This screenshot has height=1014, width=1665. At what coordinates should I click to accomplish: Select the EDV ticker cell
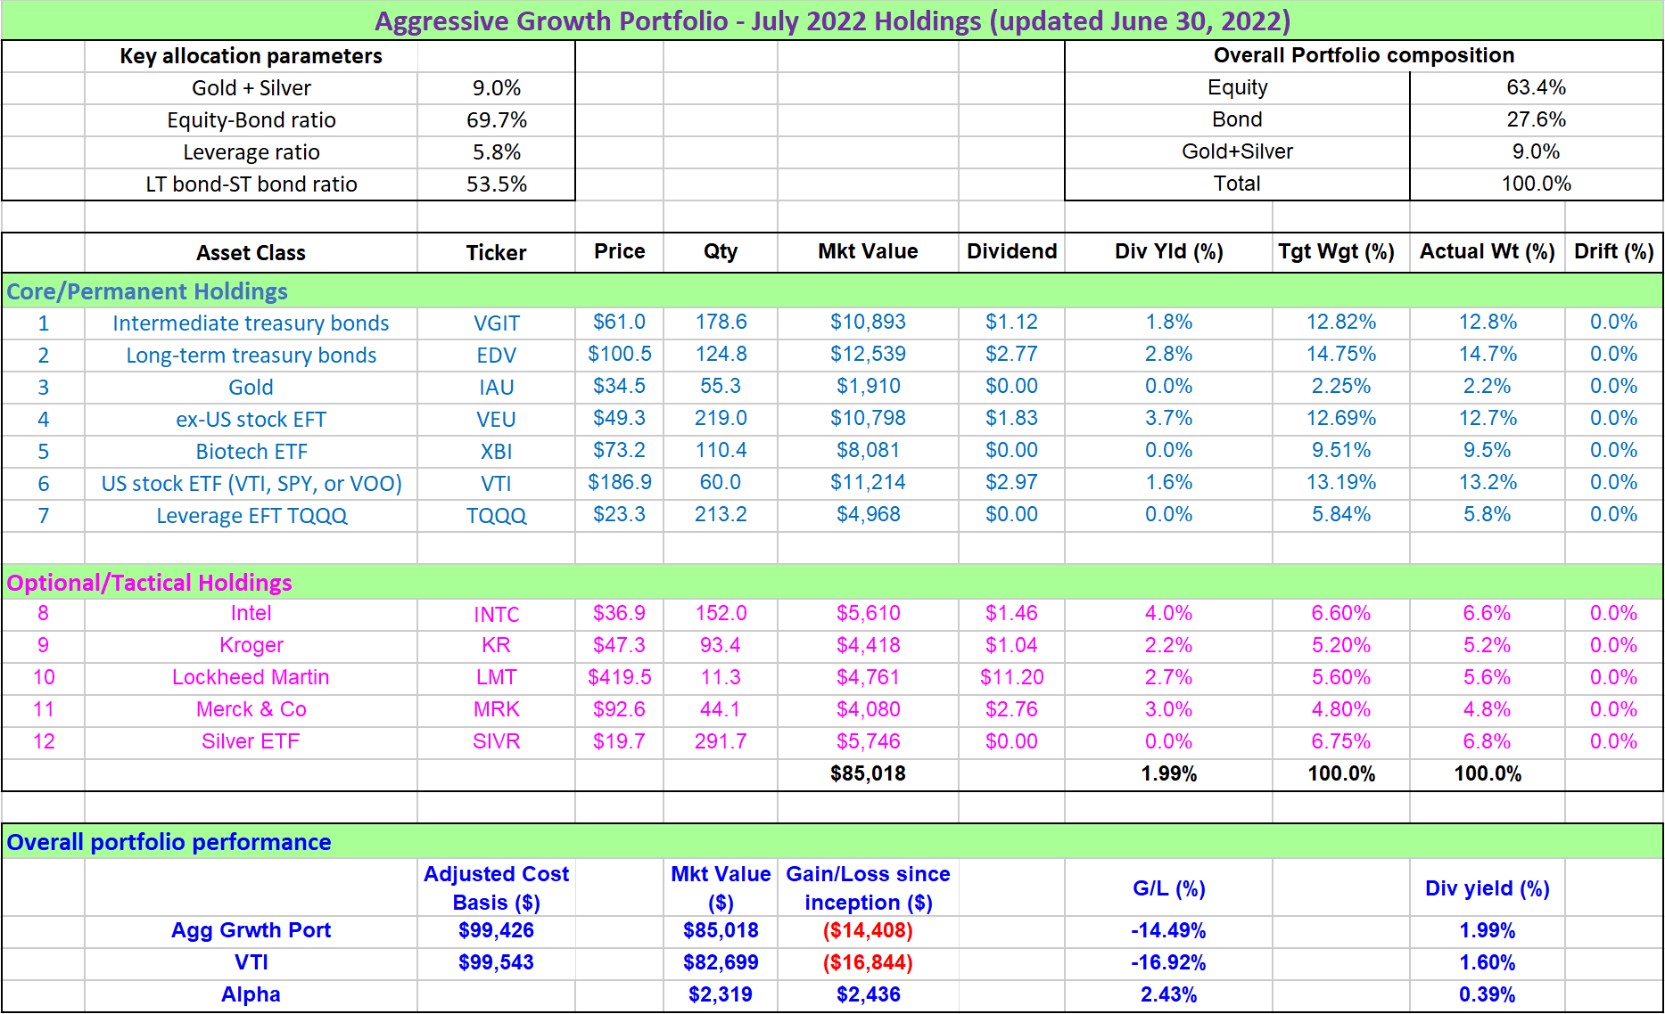(496, 356)
